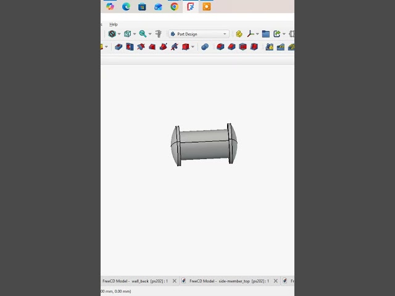Switch to the side-member_top document tab

[229, 281]
